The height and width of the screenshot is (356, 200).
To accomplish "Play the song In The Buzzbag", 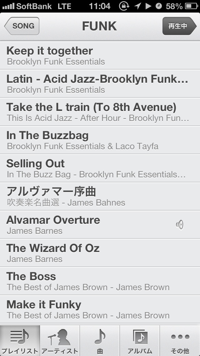I will [x=100, y=140].
